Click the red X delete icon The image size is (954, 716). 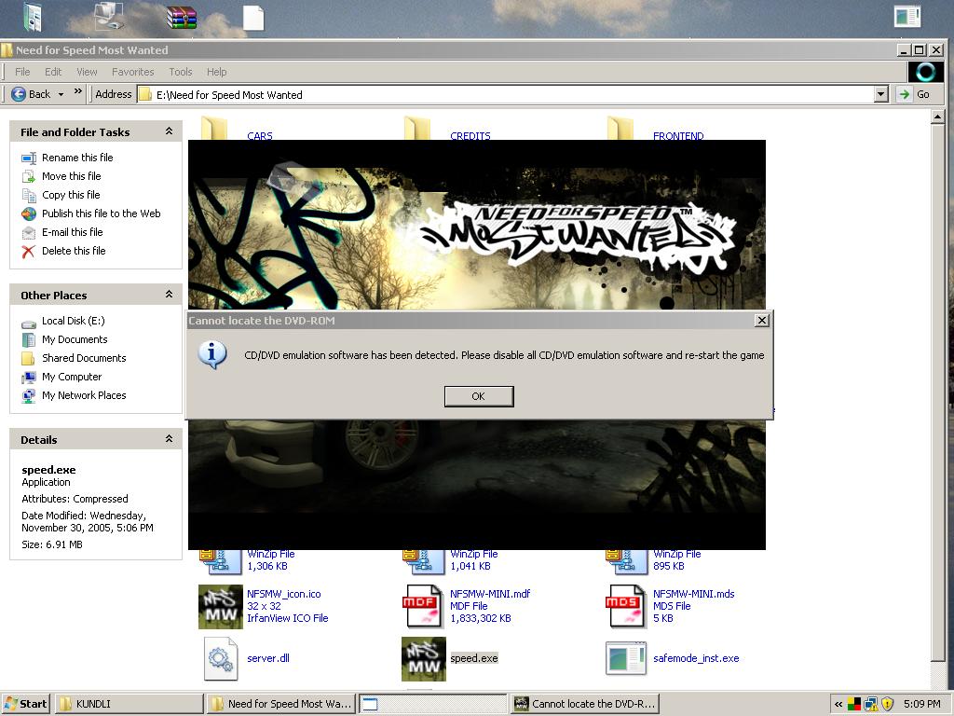[x=29, y=252]
